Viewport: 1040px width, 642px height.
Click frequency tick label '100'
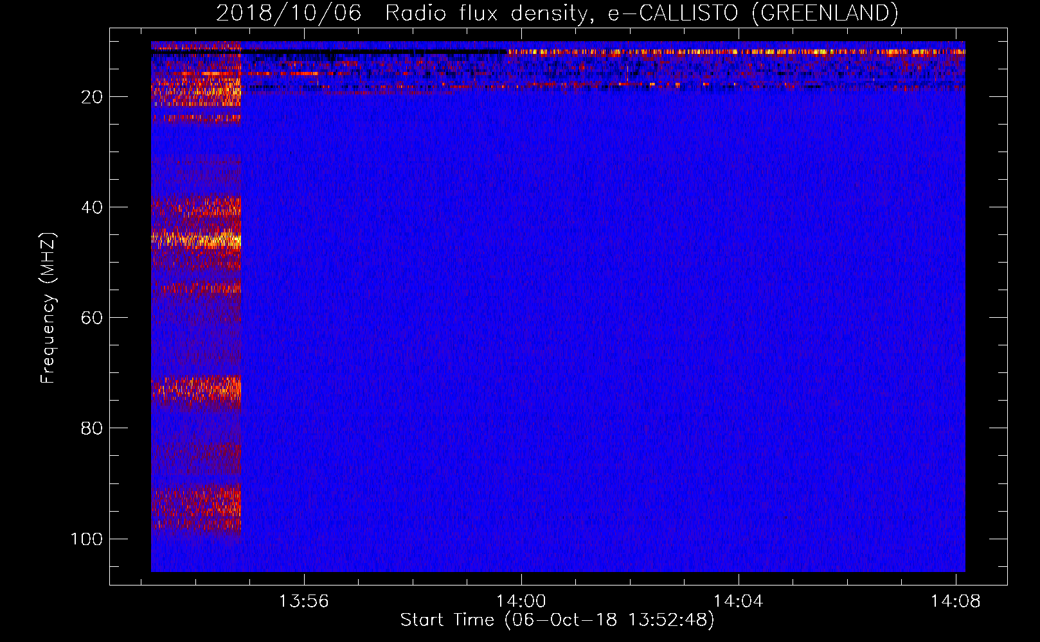click(87, 539)
